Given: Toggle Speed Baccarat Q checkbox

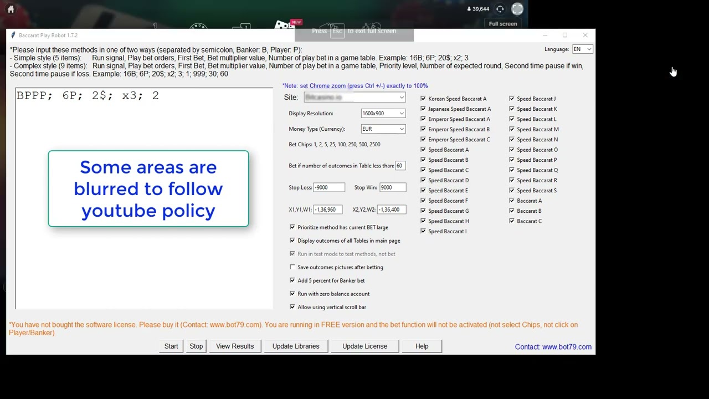Looking at the screenshot, I should (x=512, y=170).
